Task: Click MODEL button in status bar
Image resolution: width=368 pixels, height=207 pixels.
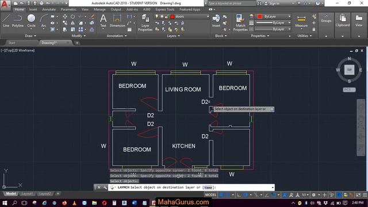Action: [210, 195]
